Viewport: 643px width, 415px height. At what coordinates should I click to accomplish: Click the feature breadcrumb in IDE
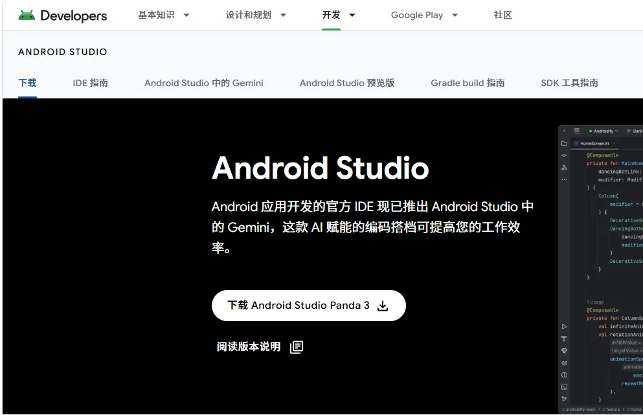(611, 409)
